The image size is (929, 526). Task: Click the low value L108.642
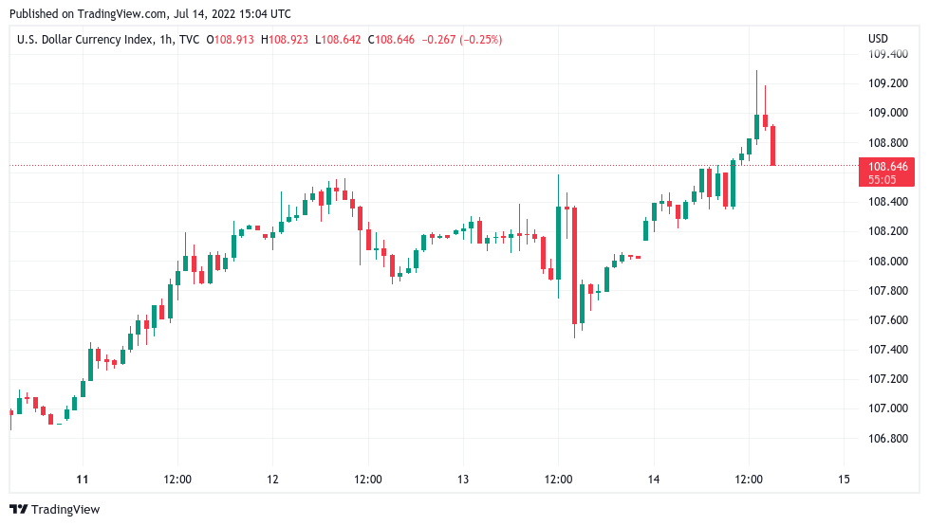pyautogui.click(x=340, y=39)
